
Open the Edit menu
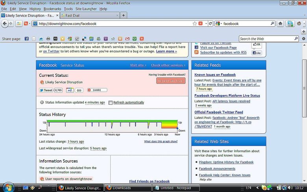13,9
